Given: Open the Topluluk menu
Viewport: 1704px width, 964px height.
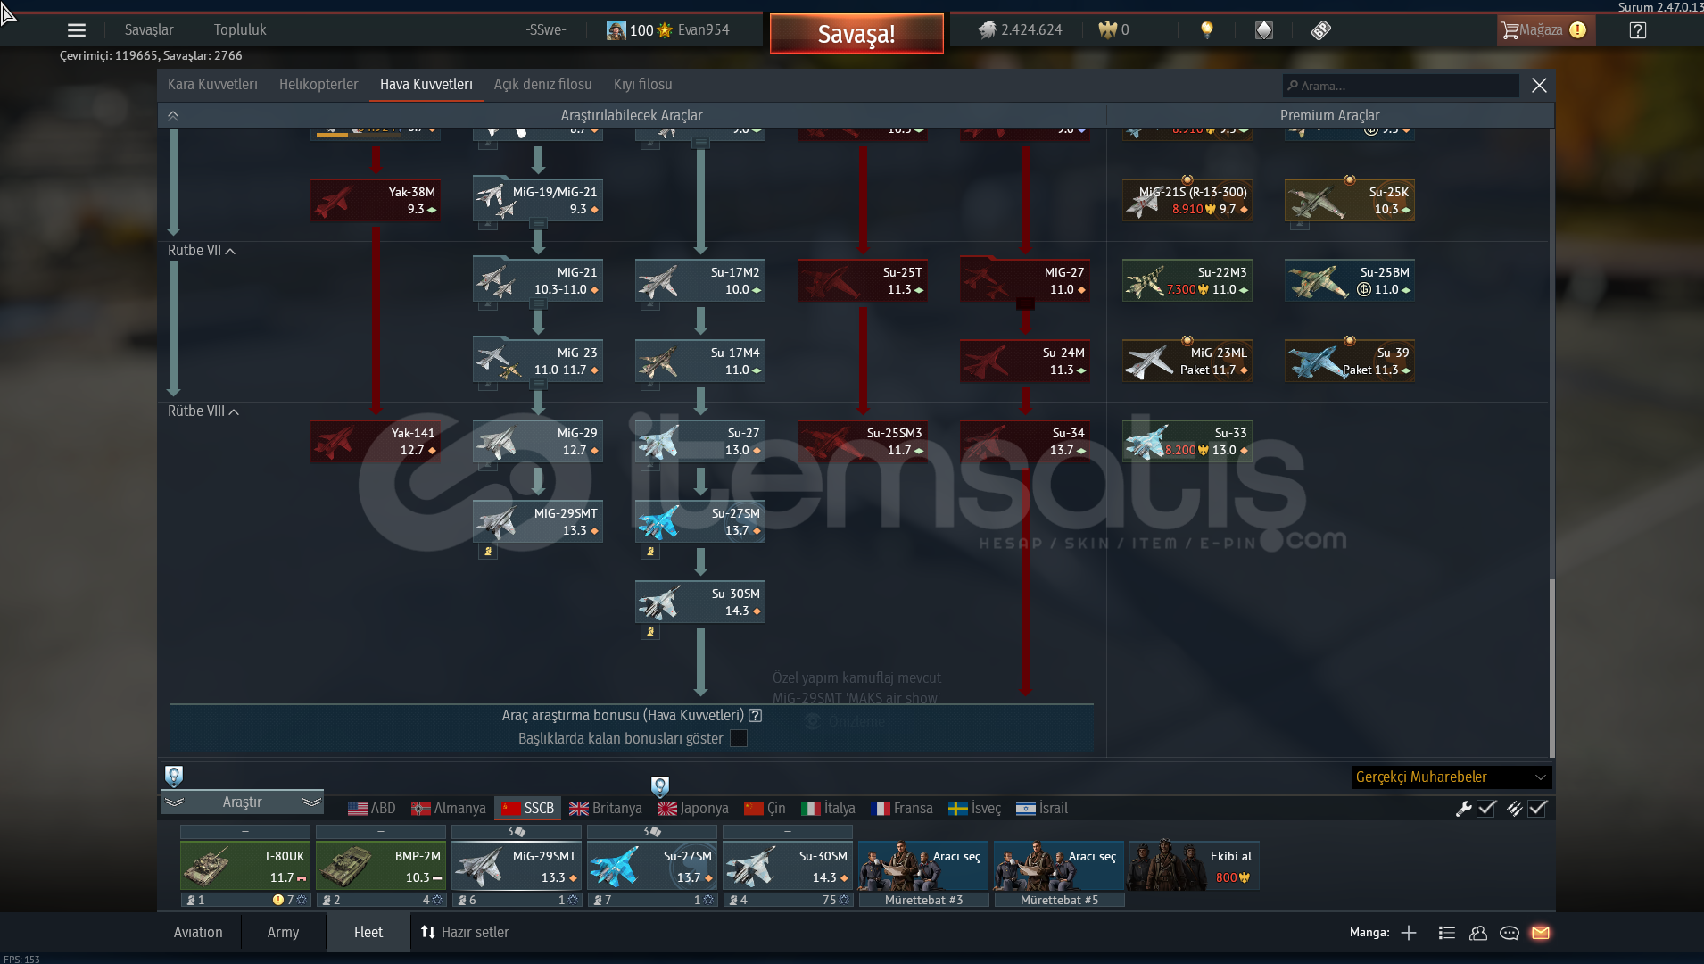Looking at the screenshot, I should click(x=240, y=30).
